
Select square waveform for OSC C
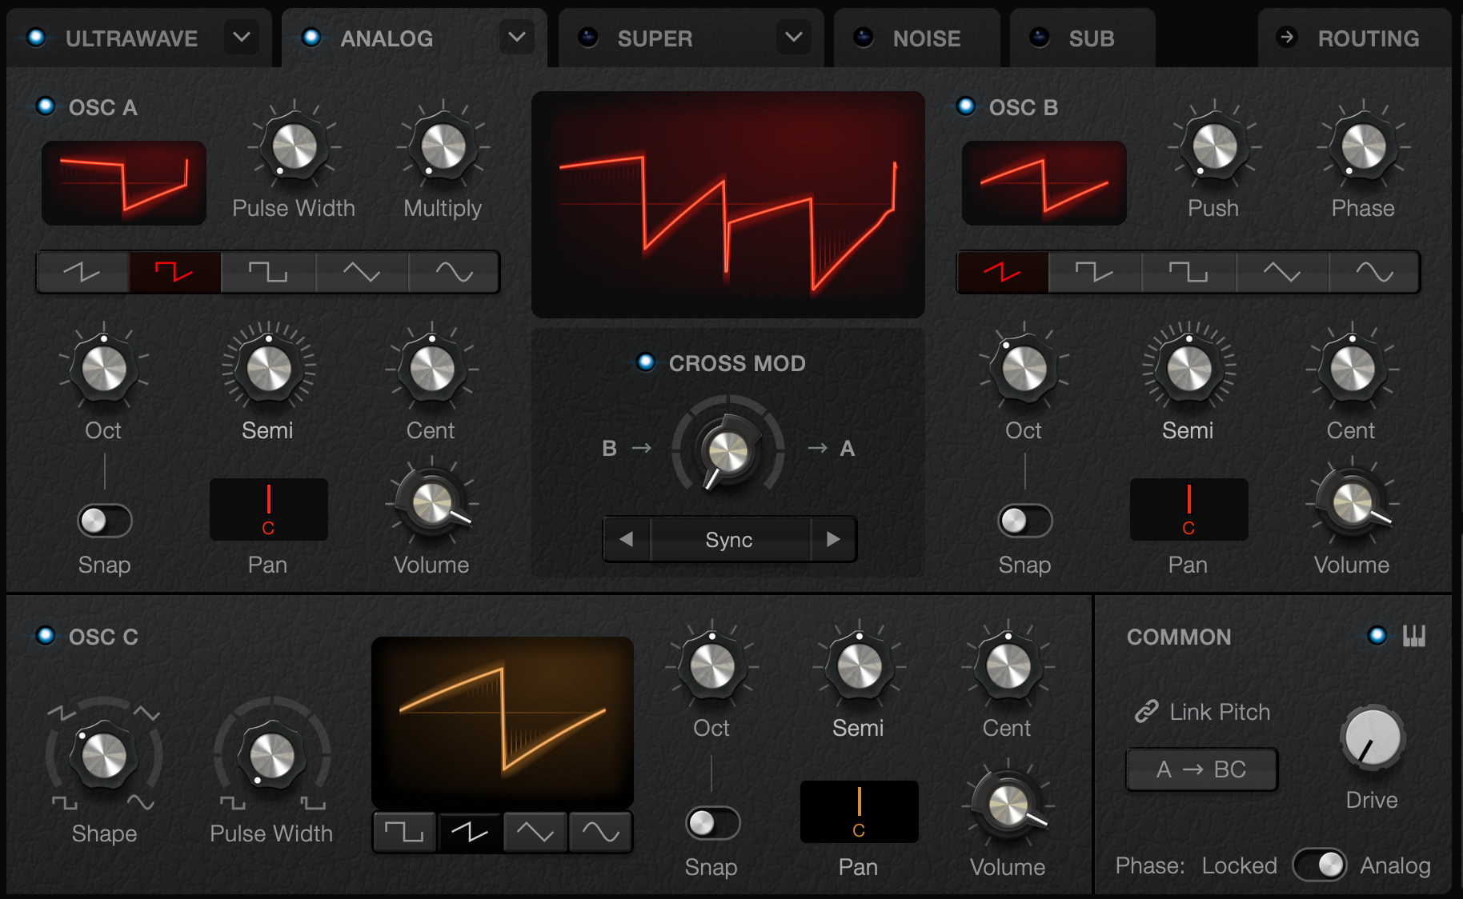[x=404, y=833]
